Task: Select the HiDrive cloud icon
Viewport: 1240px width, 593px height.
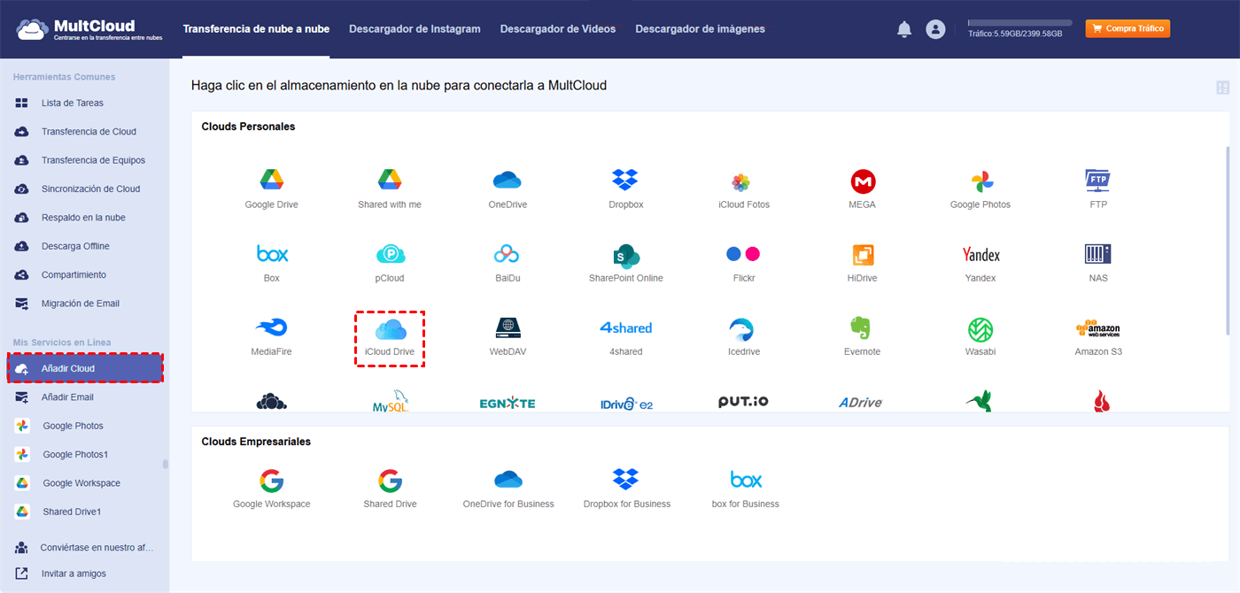Action: tap(862, 255)
